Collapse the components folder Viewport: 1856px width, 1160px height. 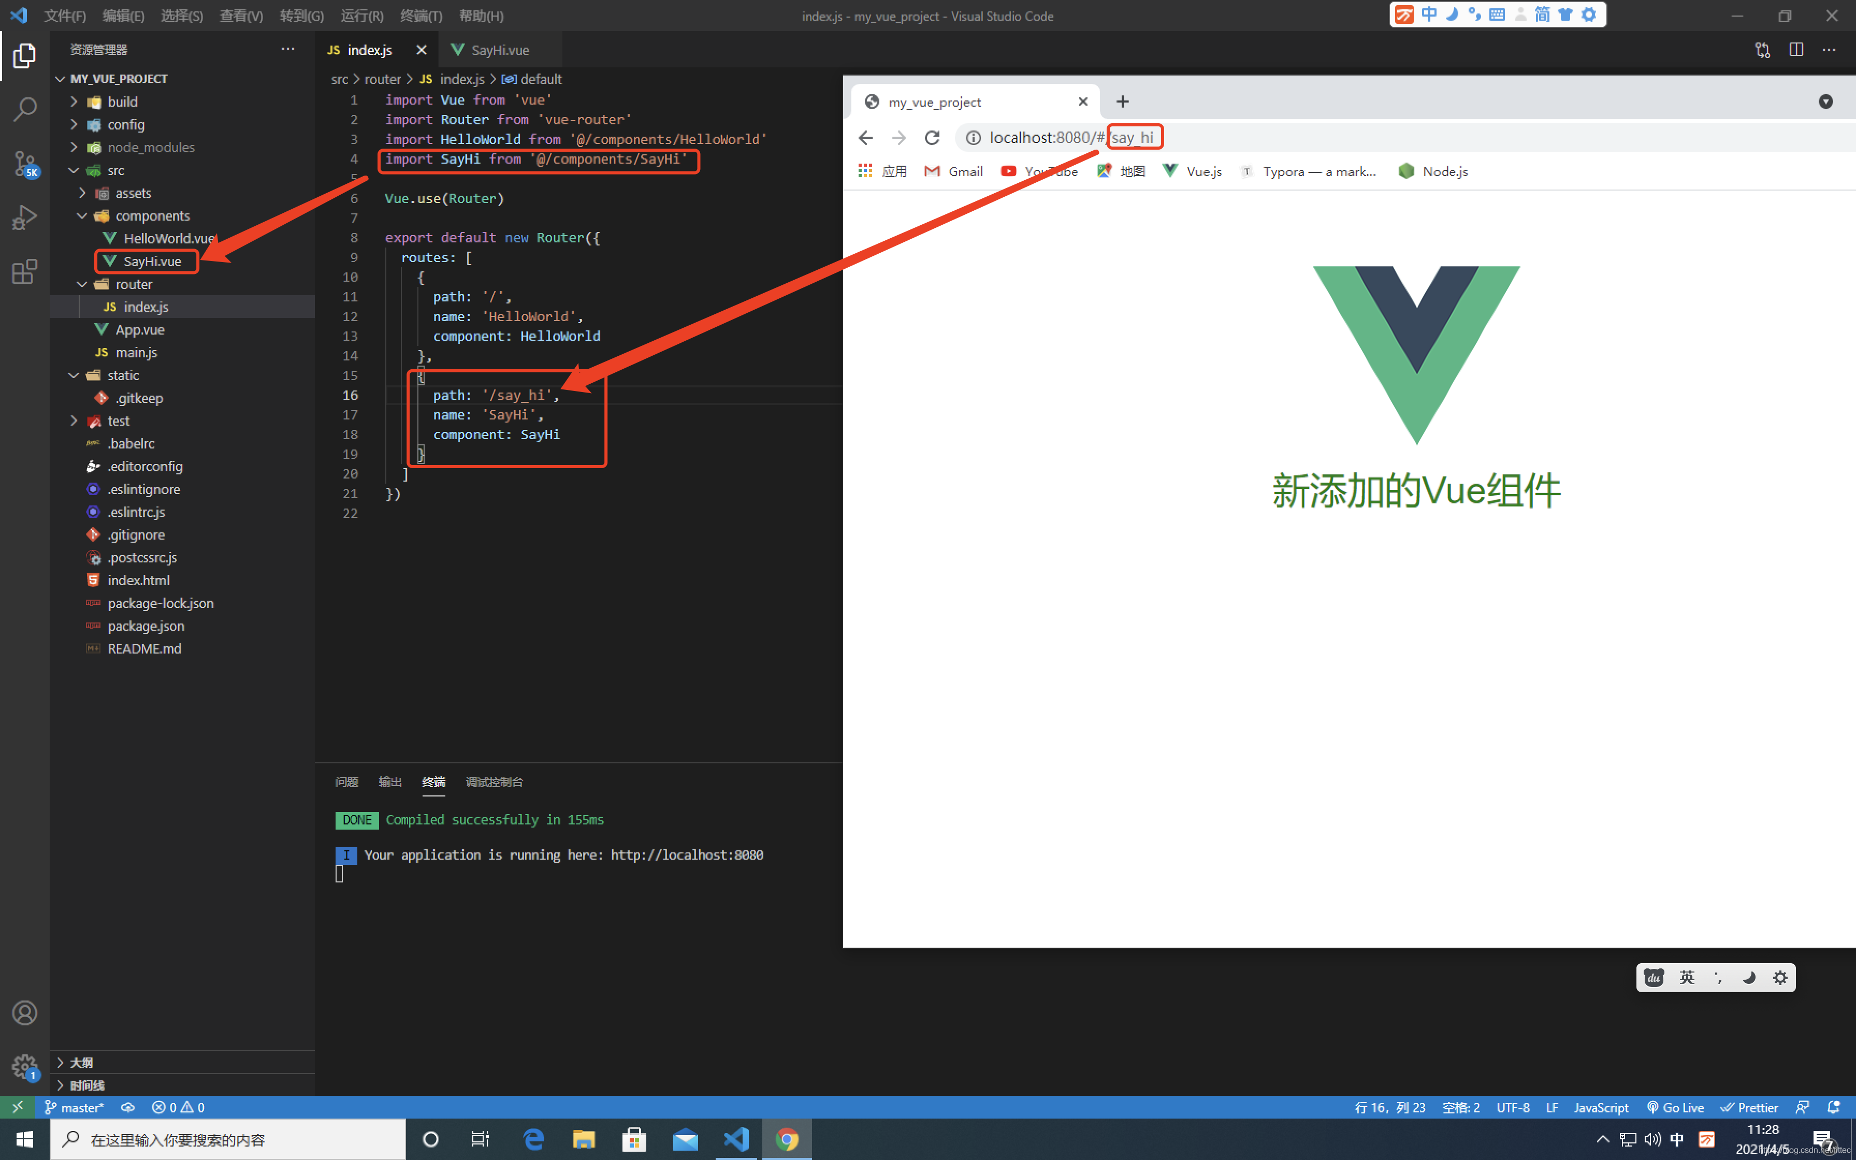[82, 215]
